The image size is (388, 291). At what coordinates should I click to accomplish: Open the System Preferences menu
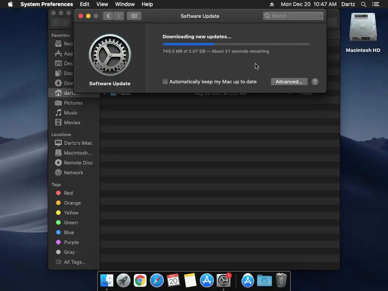tap(47, 4)
